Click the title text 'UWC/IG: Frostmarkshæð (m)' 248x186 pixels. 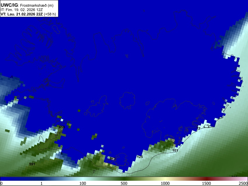pyautogui.click(x=27, y=5)
